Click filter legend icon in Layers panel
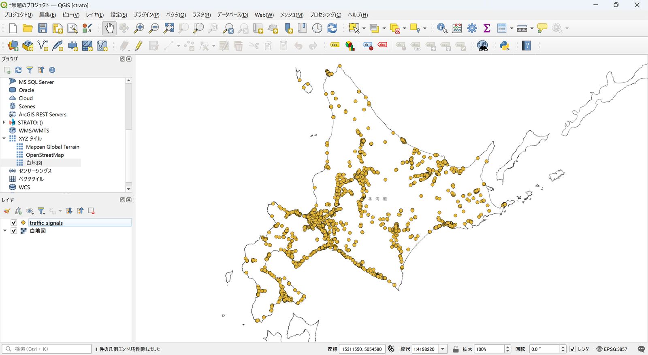This screenshot has width=648, height=355. [x=41, y=211]
